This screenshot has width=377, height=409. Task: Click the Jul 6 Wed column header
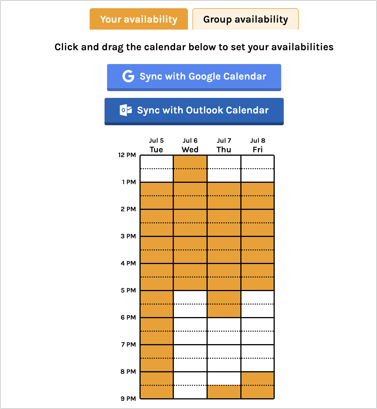point(190,145)
